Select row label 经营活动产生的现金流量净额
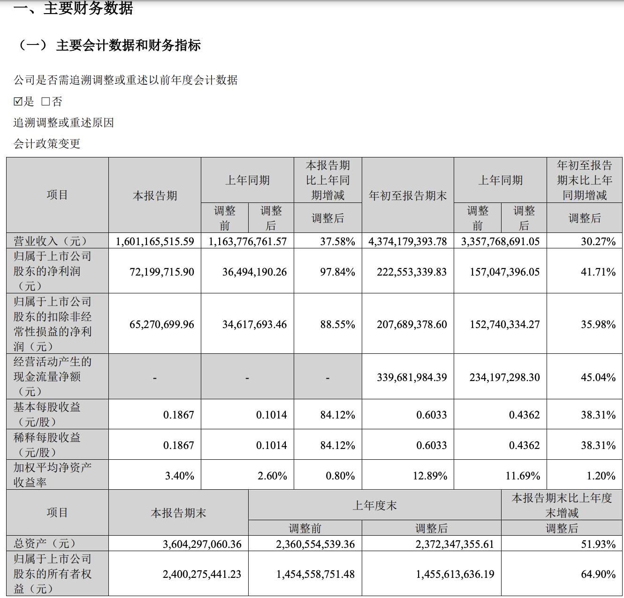Viewport: 624px width, 598px height. click(53, 376)
